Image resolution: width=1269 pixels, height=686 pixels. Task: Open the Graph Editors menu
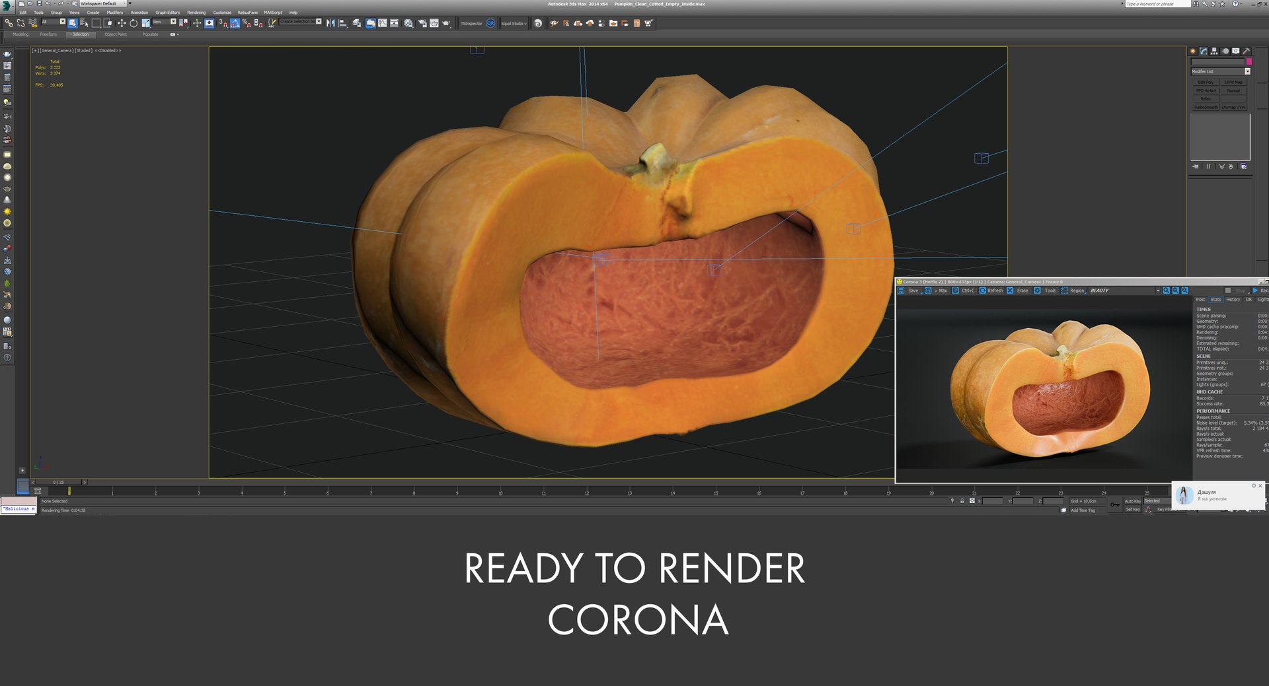pos(168,13)
